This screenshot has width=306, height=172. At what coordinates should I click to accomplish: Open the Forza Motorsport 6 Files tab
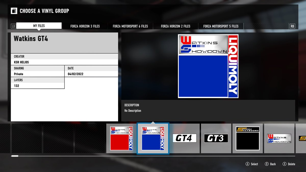tap(130, 26)
